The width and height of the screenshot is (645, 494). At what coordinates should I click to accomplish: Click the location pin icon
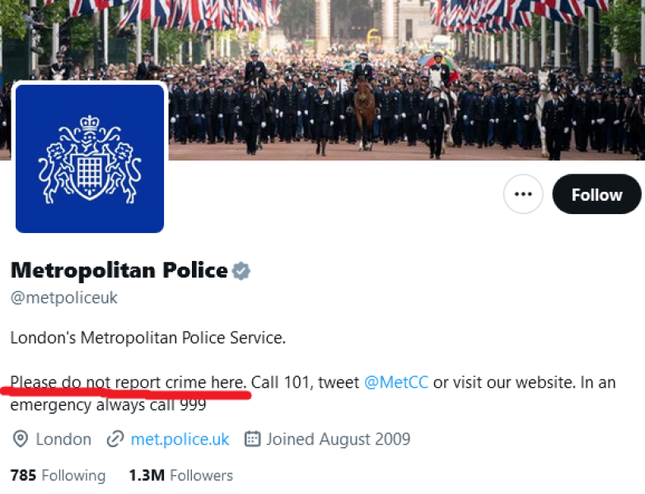pos(21,439)
